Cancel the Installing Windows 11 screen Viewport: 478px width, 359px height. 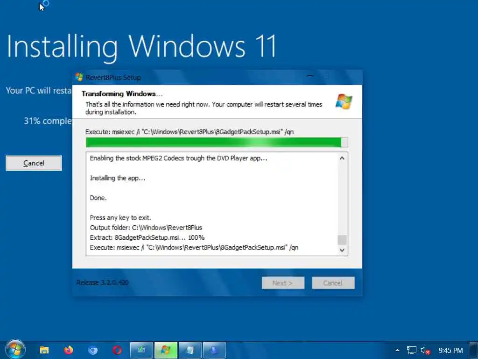click(x=34, y=163)
